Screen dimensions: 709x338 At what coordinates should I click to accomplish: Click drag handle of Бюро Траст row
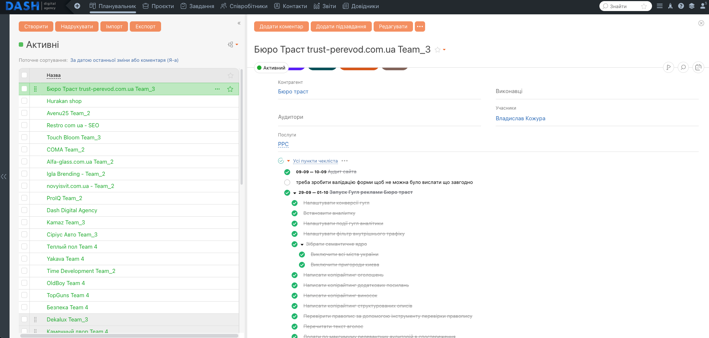(x=35, y=89)
